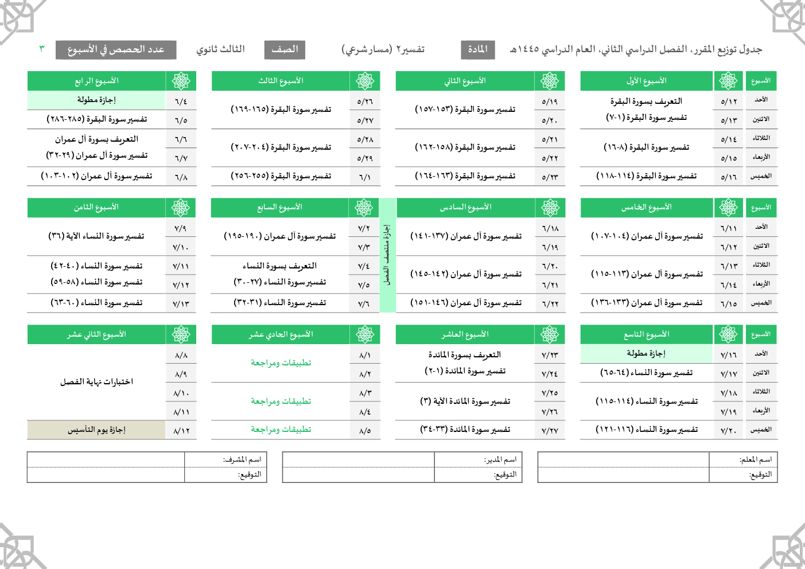This screenshot has height=569, width=805.
Task: Select the gray الصف label box
Action: 285,50
